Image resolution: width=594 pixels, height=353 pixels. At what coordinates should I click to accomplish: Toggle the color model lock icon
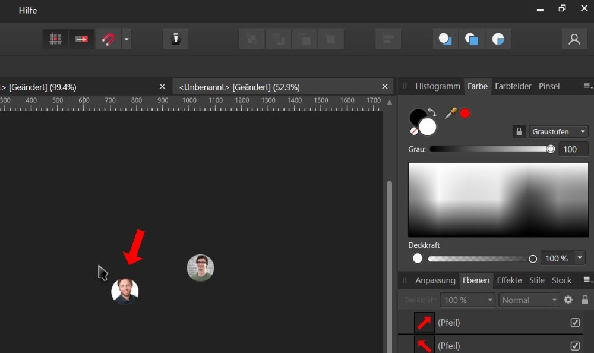point(519,131)
